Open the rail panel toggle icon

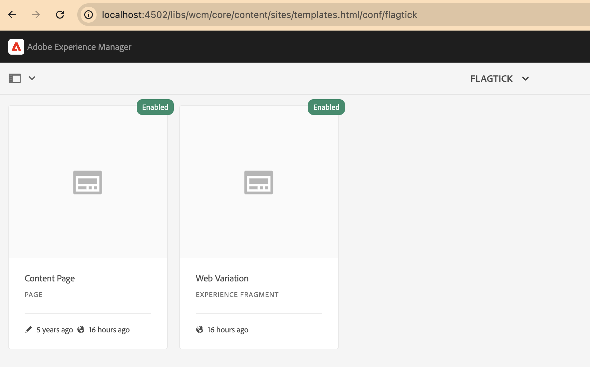[15, 79]
